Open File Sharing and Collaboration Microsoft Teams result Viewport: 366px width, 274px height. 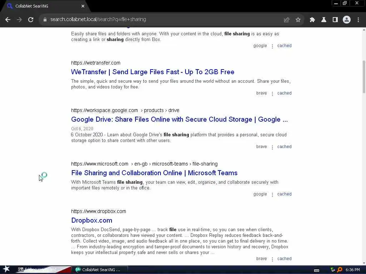click(154, 173)
